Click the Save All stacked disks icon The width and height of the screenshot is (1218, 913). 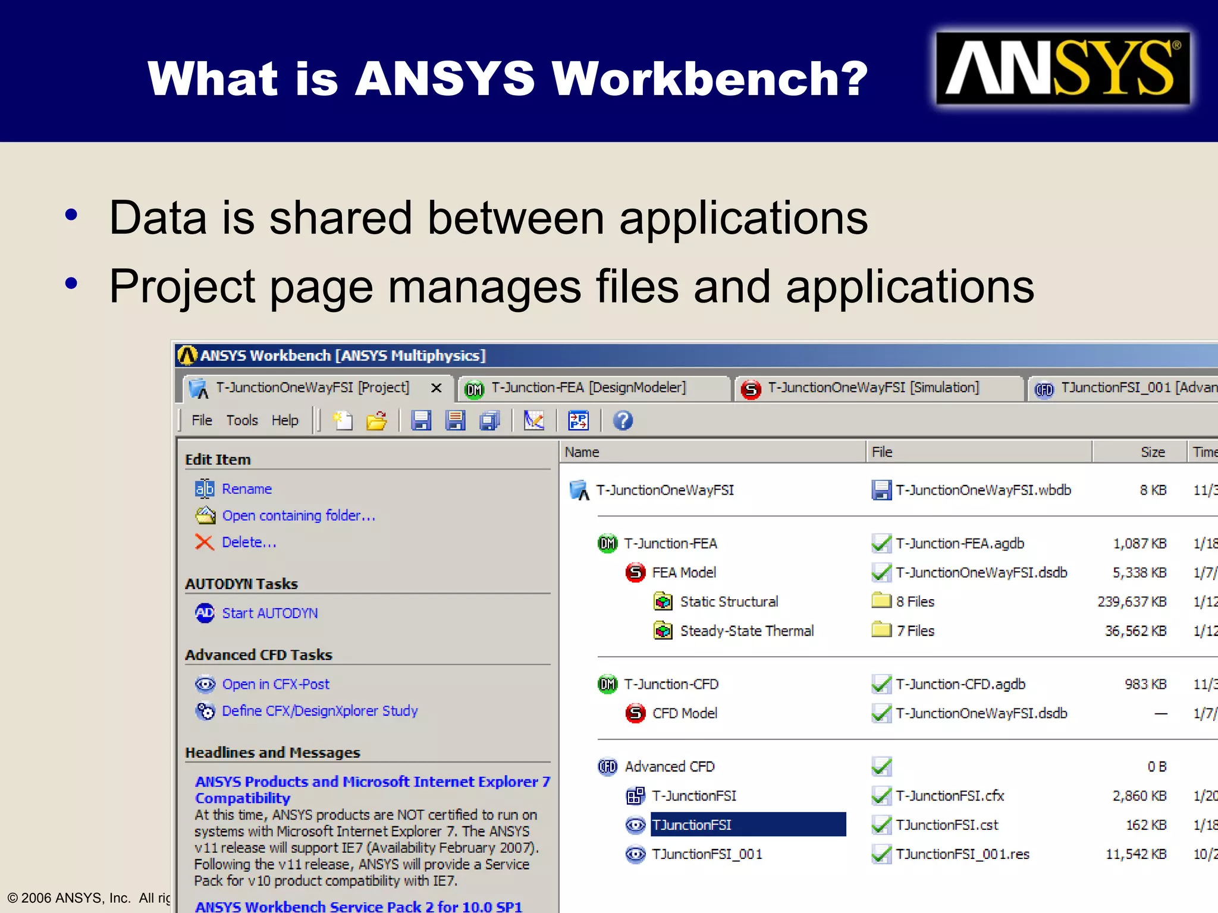click(490, 421)
